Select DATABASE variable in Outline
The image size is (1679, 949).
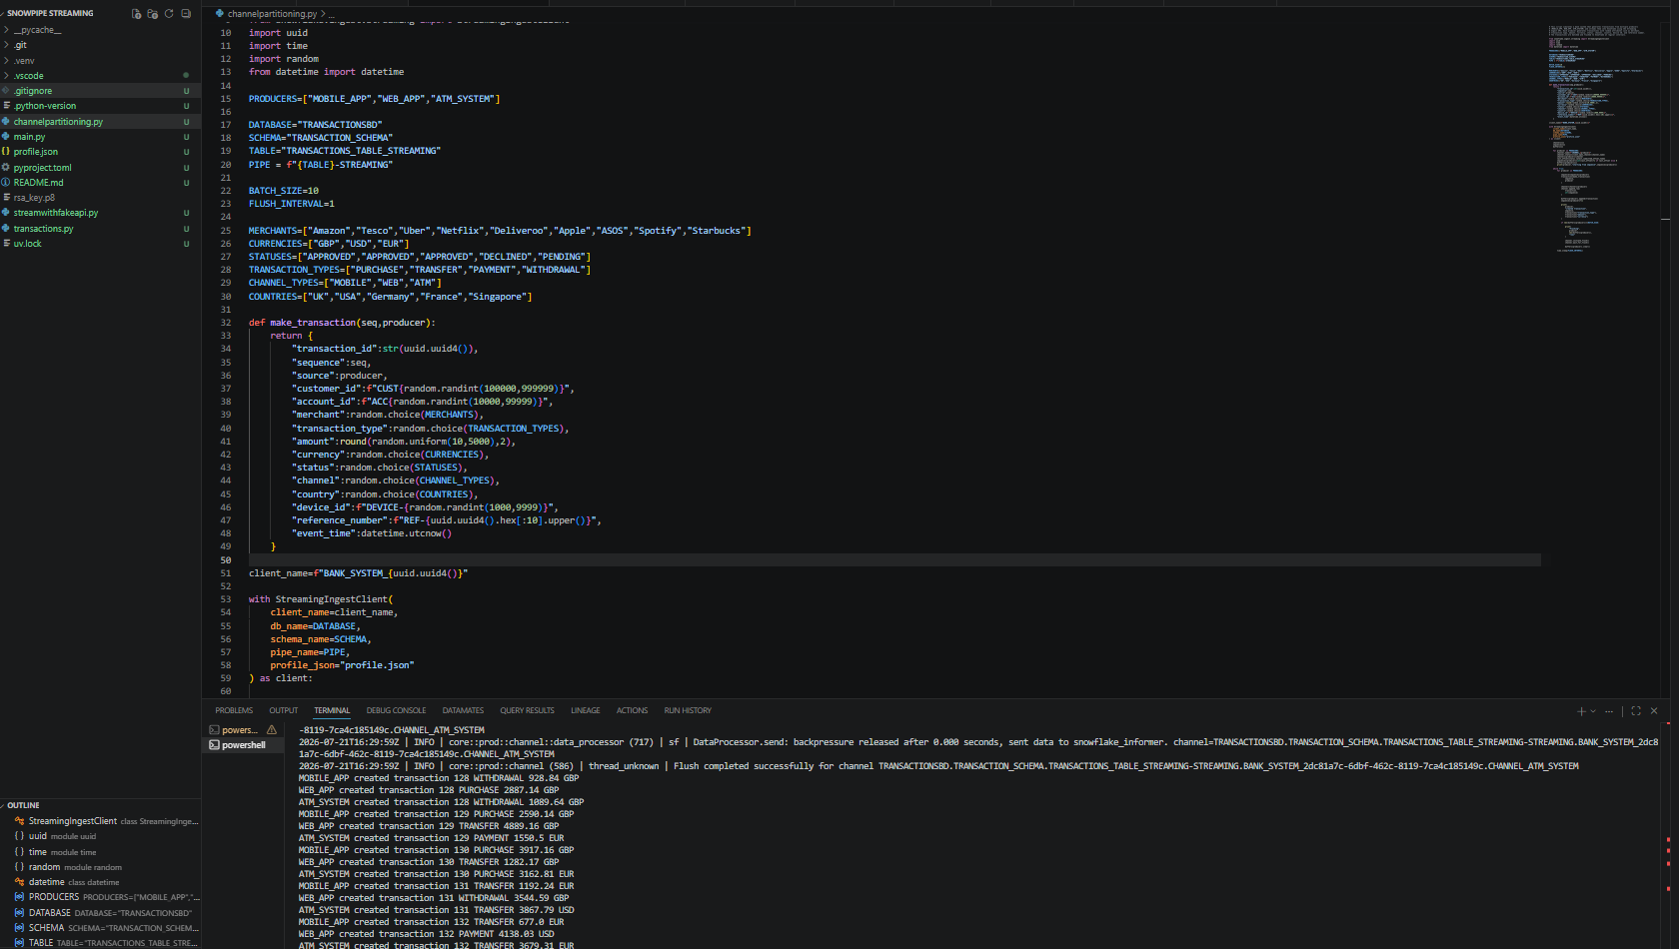pos(100,913)
